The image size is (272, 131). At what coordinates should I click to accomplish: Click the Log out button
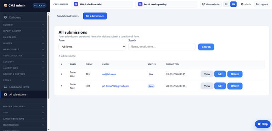[x=262, y=4]
